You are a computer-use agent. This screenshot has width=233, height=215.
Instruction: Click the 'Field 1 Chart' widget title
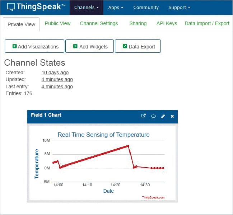(46, 115)
